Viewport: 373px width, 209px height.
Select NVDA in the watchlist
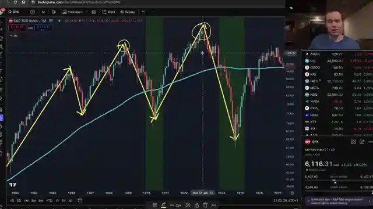[x=338, y=102]
